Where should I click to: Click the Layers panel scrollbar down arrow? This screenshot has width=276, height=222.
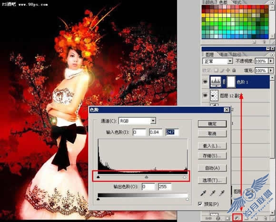pos(272,212)
